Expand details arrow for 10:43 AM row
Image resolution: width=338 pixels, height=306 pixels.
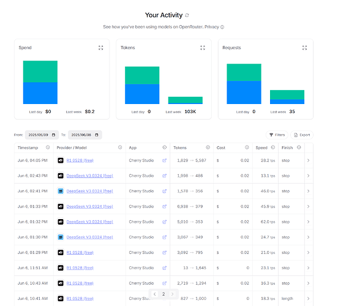[x=308, y=283]
